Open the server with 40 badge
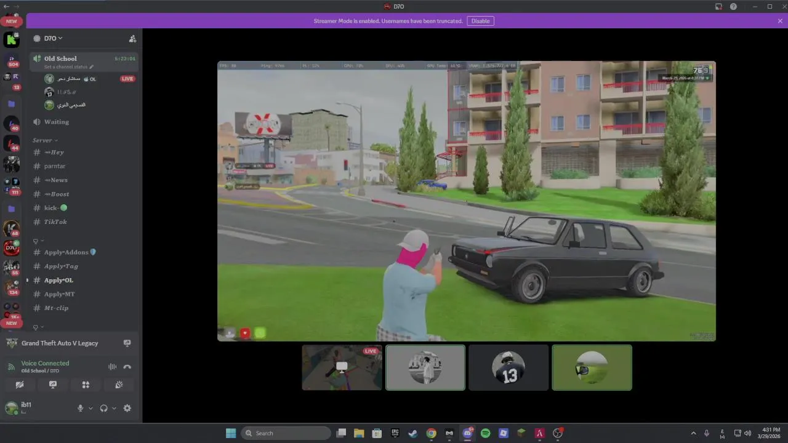Viewport: 788px width, 443px height. click(12, 124)
